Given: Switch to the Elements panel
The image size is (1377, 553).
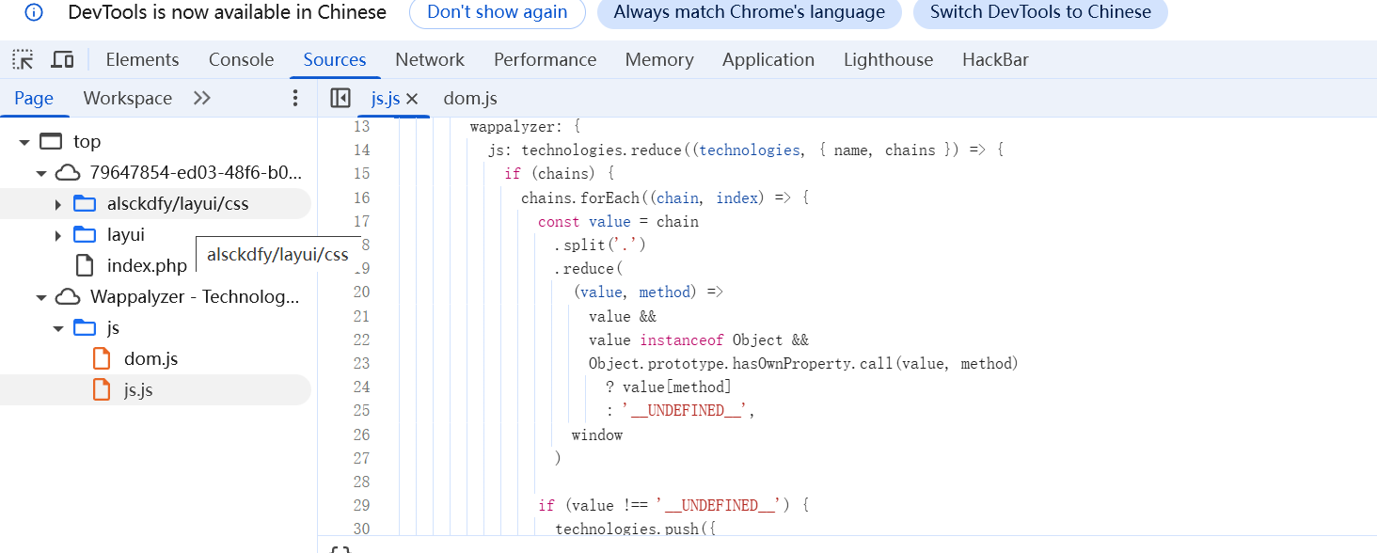Looking at the screenshot, I should (x=142, y=60).
